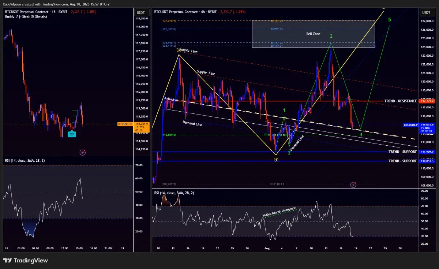439x269 pixels.
Task: Select the ENTRY 04 line label
Action: (277, 21)
